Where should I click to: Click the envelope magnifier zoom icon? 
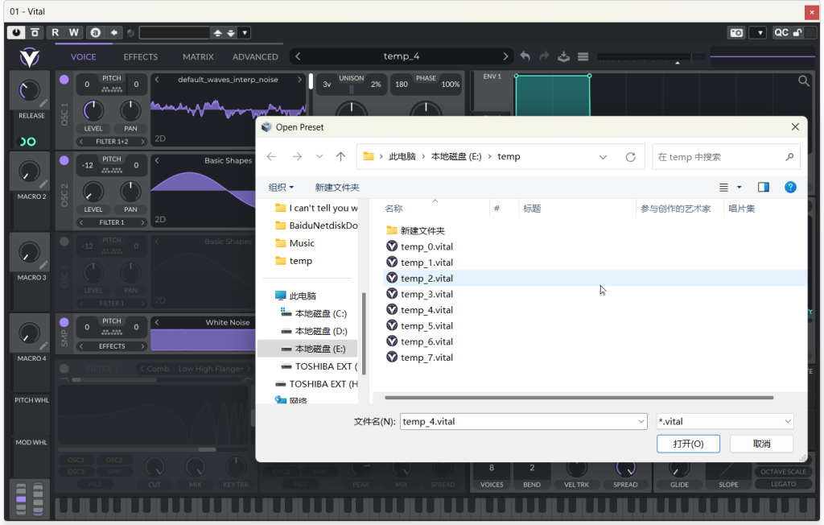coord(804,81)
